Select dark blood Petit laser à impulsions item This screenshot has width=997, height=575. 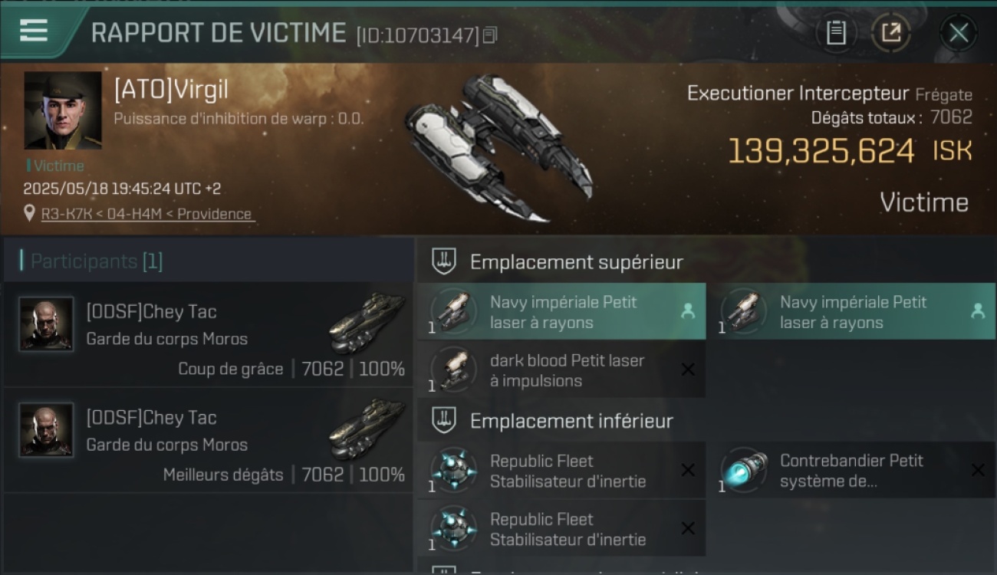(561, 370)
